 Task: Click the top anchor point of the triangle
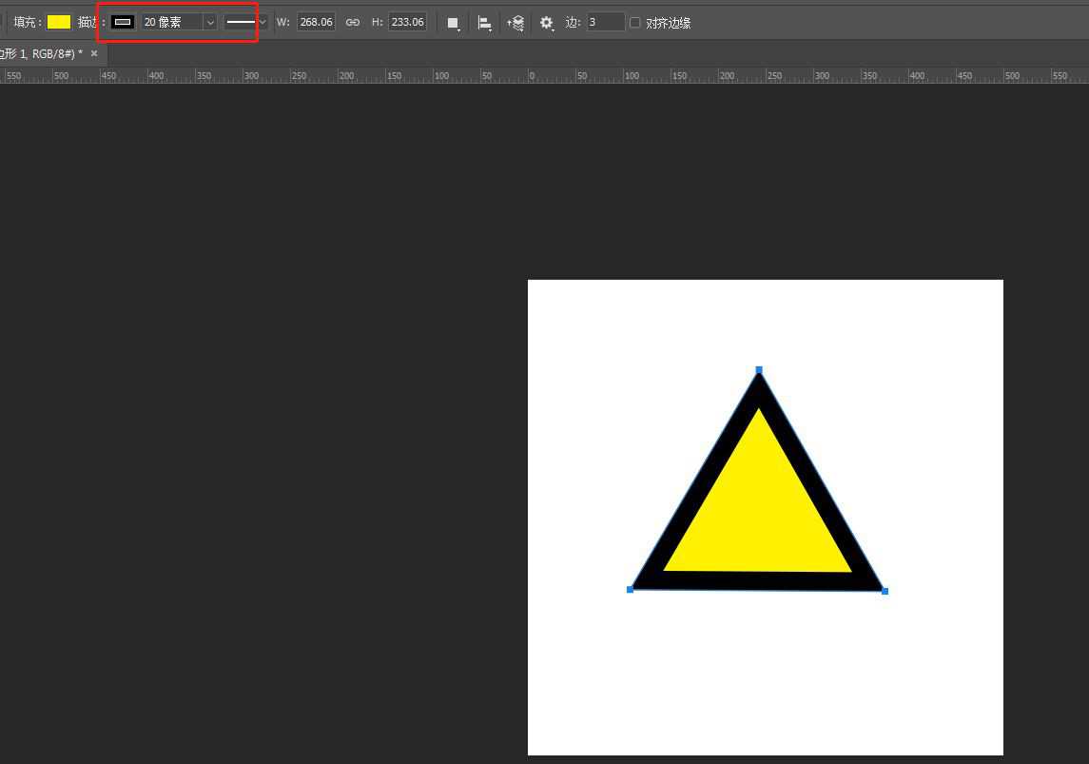pos(759,370)
